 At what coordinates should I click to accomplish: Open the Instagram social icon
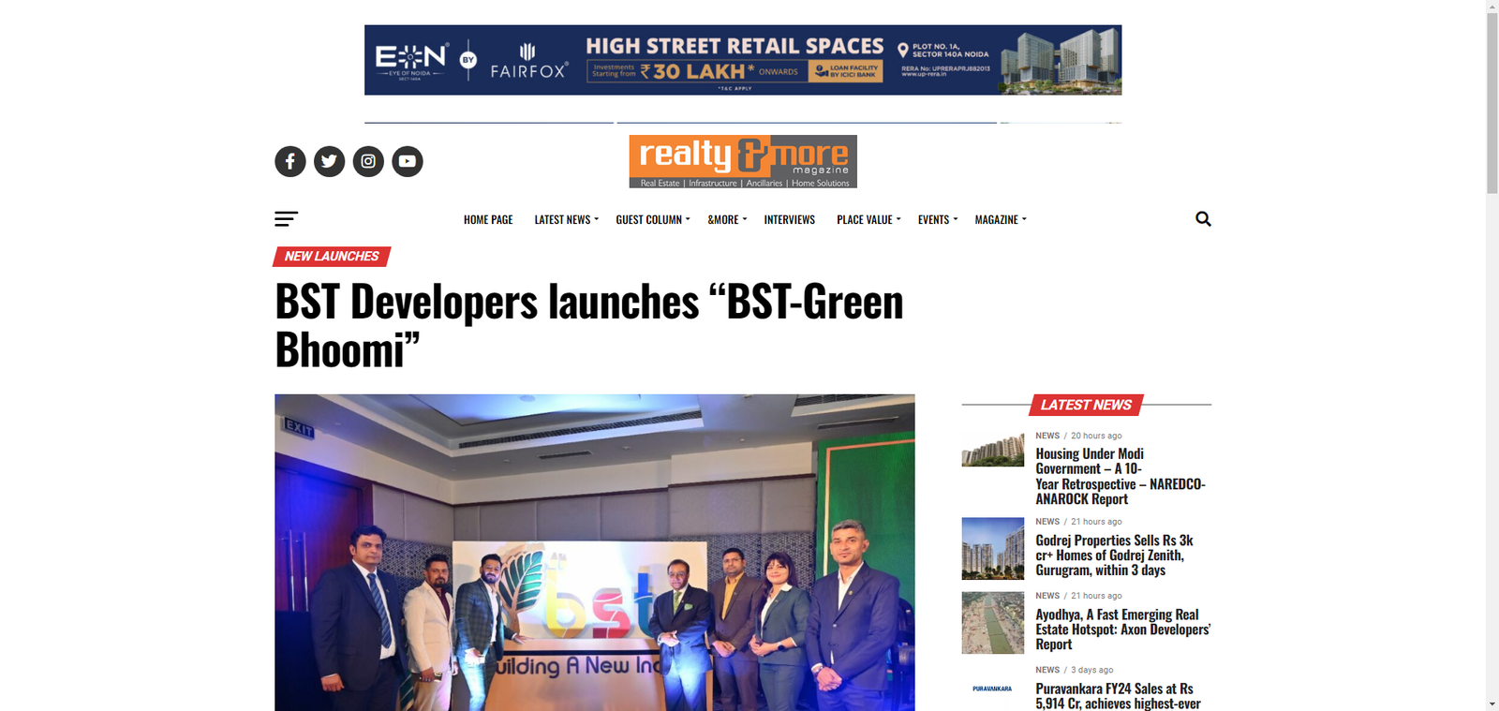(368, 161)
